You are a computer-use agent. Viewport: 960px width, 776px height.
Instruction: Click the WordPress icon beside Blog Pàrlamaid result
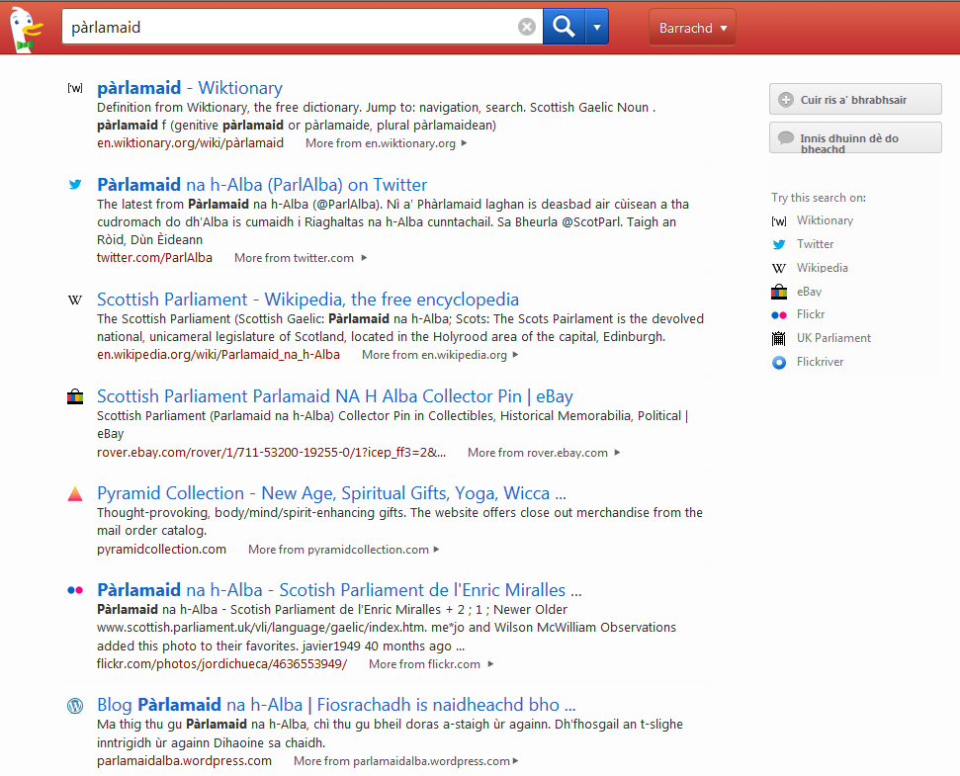[75, 706]
